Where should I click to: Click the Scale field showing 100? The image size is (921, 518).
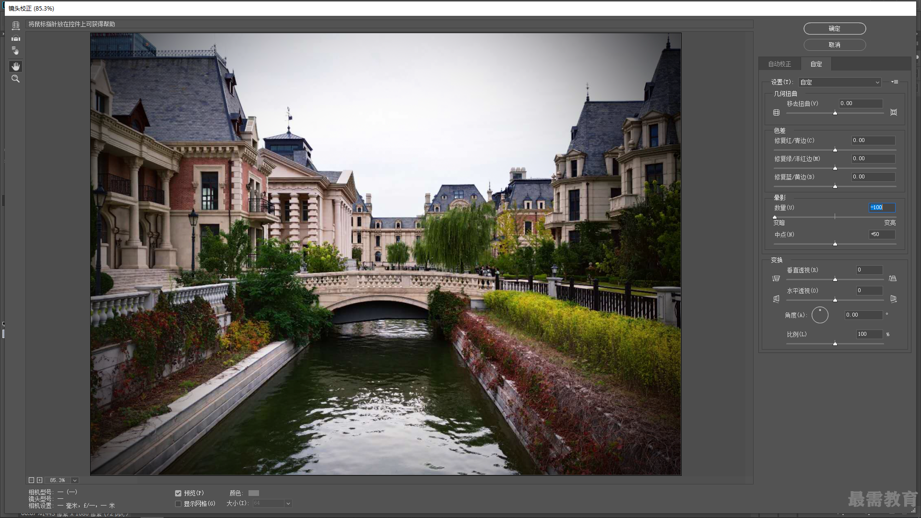[870, 334]
